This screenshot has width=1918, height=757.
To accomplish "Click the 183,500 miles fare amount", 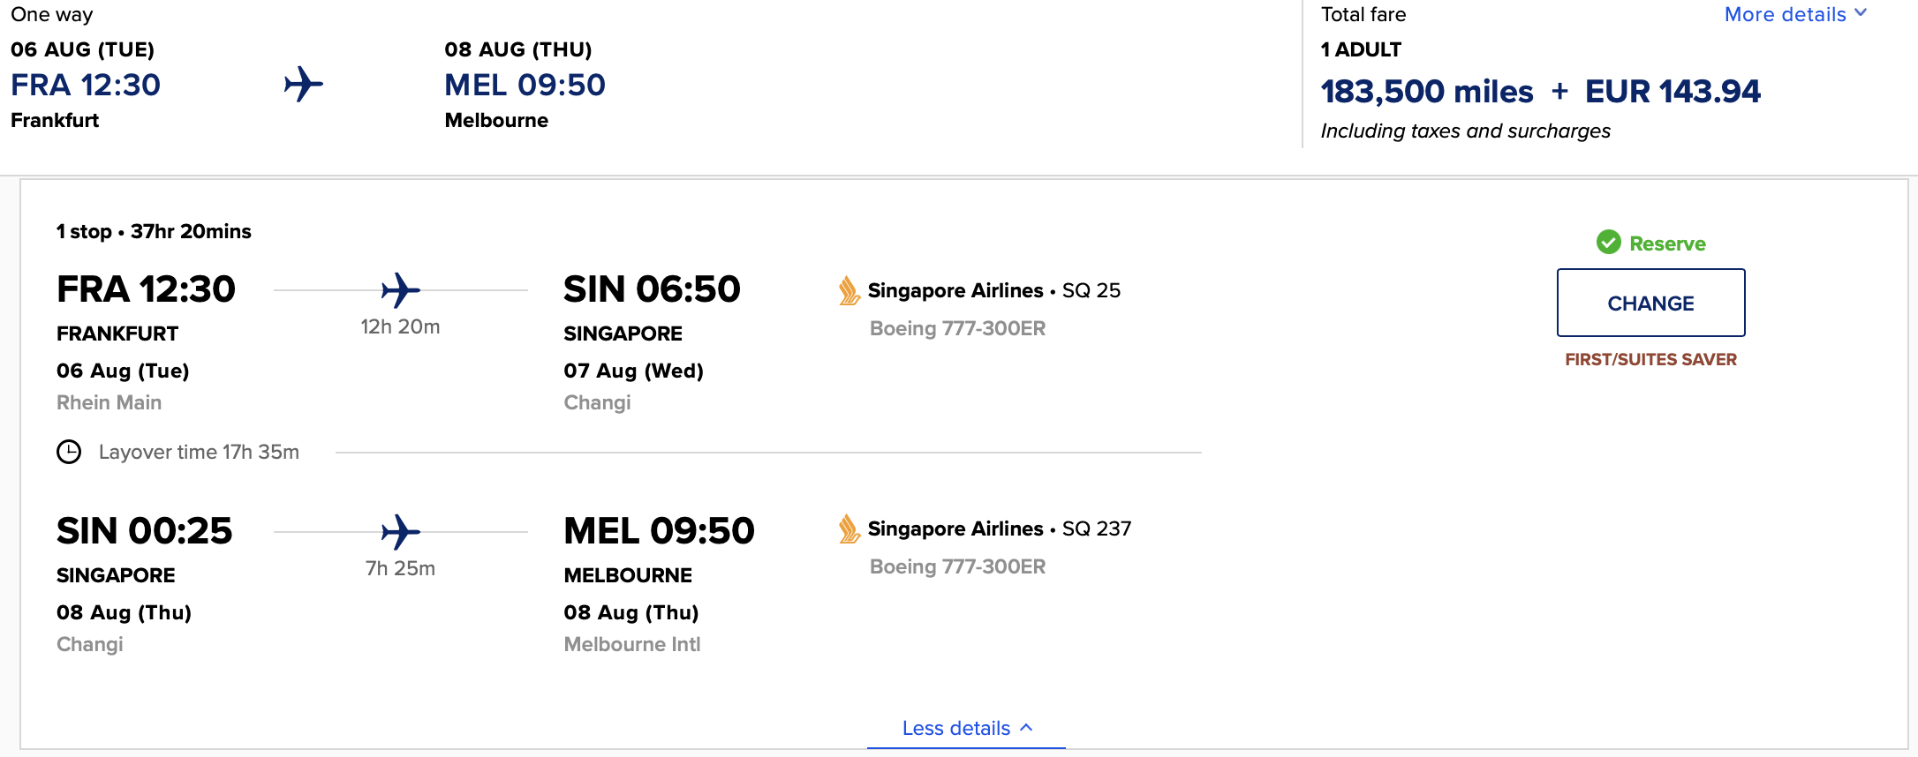I will pos(1426,91).
